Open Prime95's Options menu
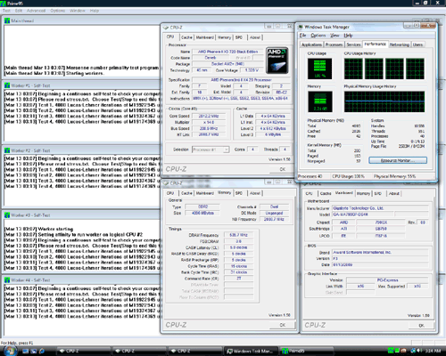 pos(58,11)
